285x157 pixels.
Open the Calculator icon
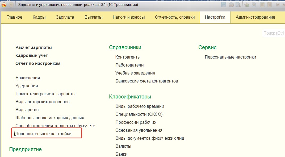tap(262, 5)
